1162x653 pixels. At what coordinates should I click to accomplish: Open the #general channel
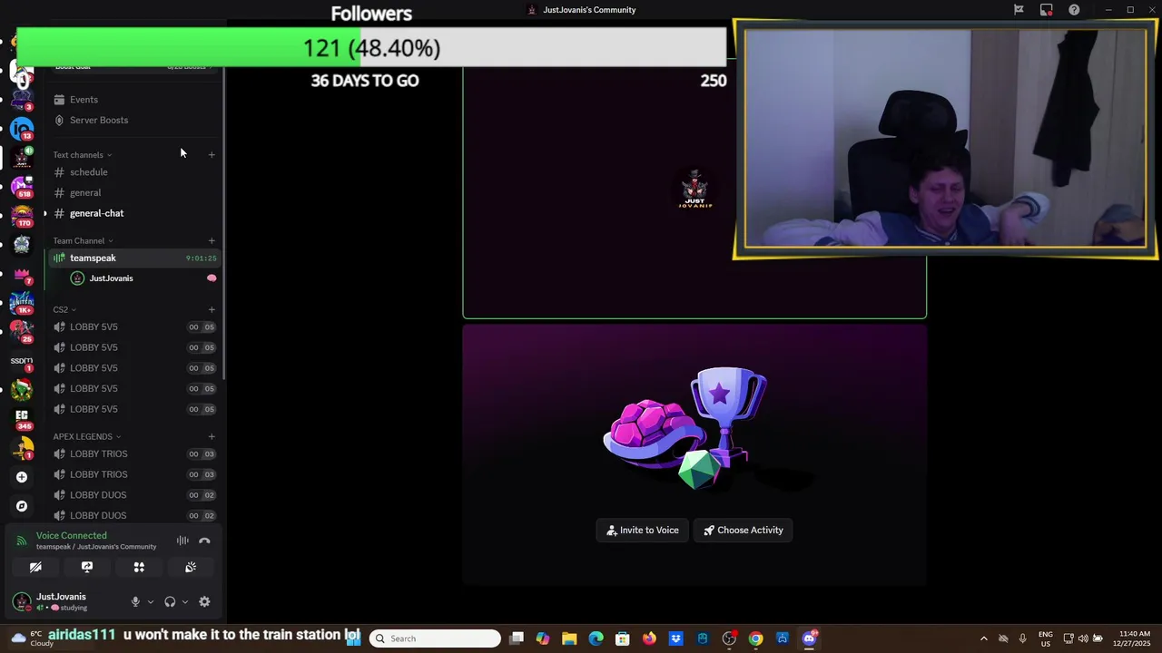(85, 192)
